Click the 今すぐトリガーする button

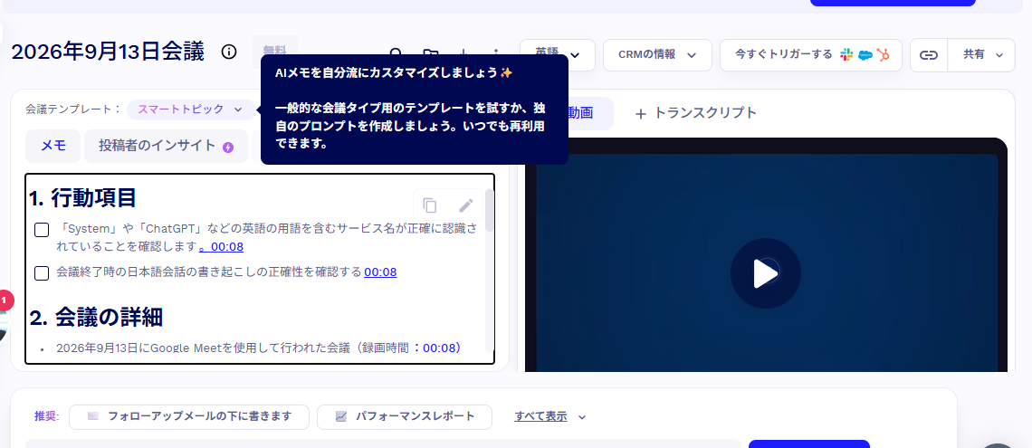click(811, 55)
